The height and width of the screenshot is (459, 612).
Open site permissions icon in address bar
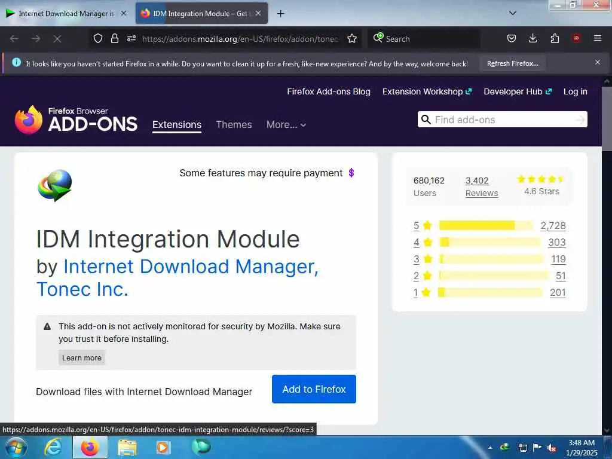[x=131, y=38]
